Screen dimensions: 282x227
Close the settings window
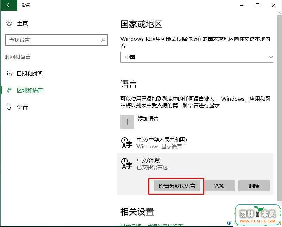(274, 5)
